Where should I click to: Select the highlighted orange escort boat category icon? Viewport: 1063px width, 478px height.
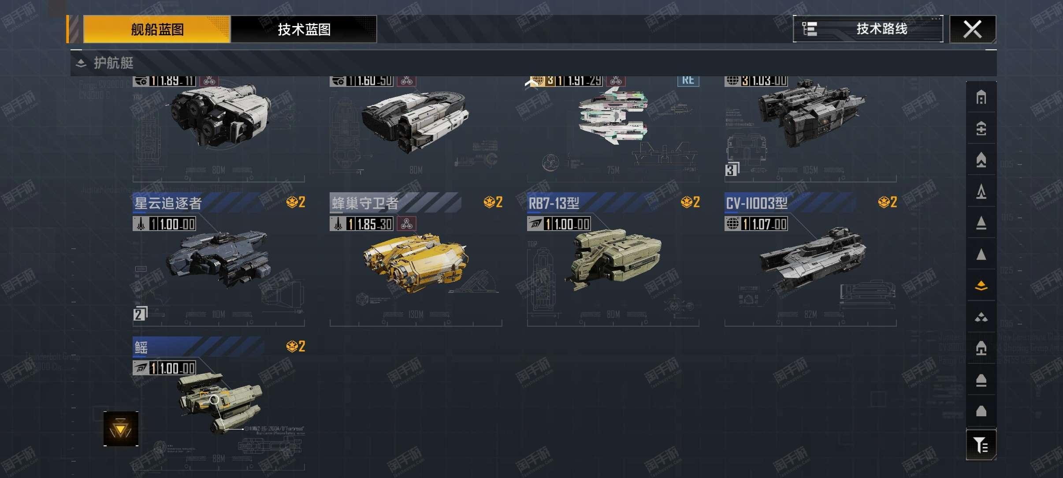tap(981, 285)
